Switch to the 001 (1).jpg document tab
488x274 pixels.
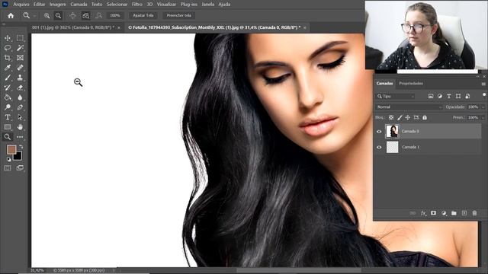(72, 27)
